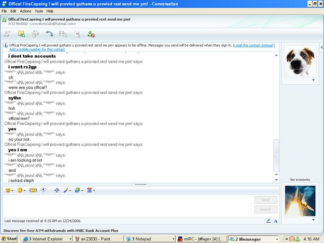Open the Help menu

point(49,11)
